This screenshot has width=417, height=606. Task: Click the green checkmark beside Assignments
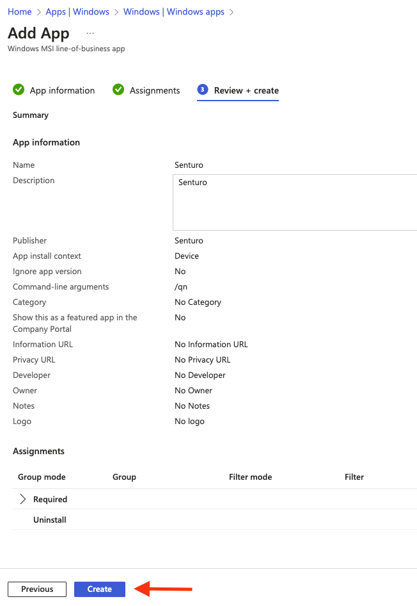118,90
